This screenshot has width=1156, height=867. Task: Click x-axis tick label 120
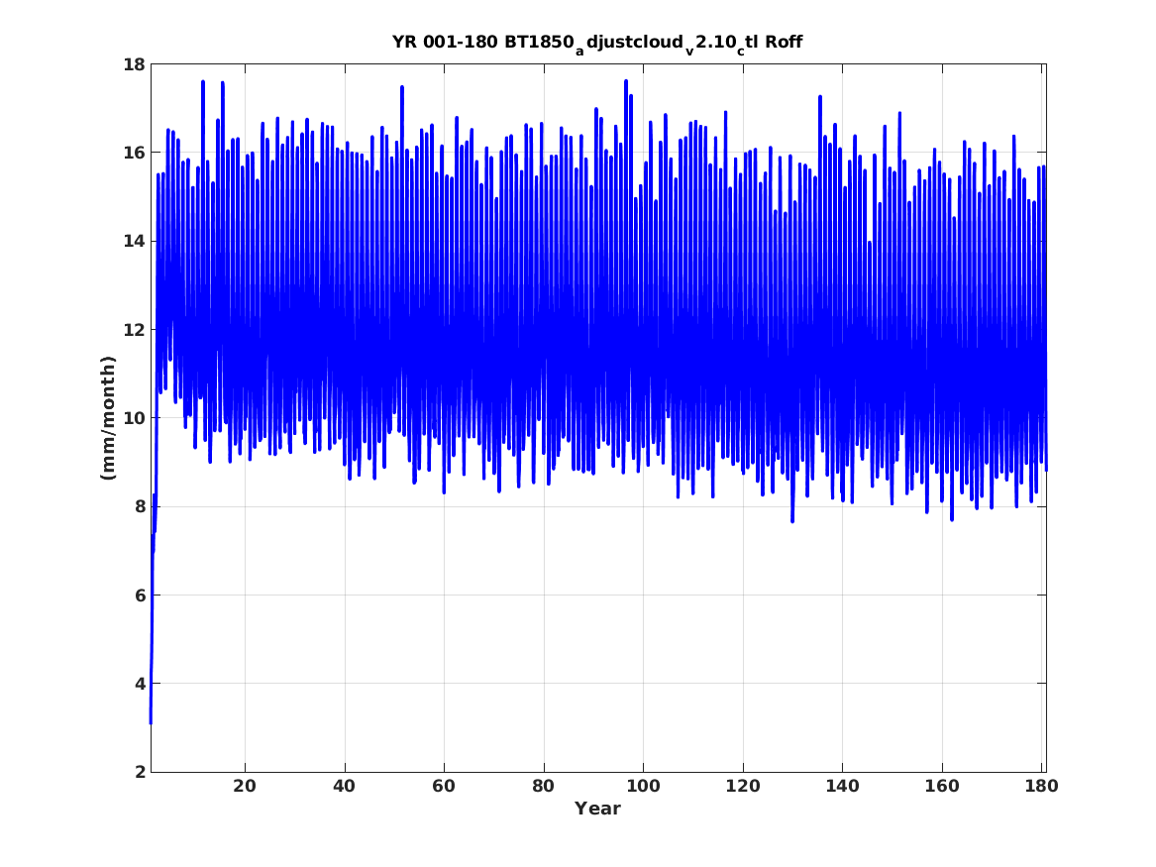tap(742, 786)
